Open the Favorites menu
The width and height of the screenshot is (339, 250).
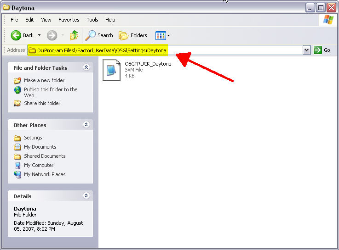(x=69, y=20)
